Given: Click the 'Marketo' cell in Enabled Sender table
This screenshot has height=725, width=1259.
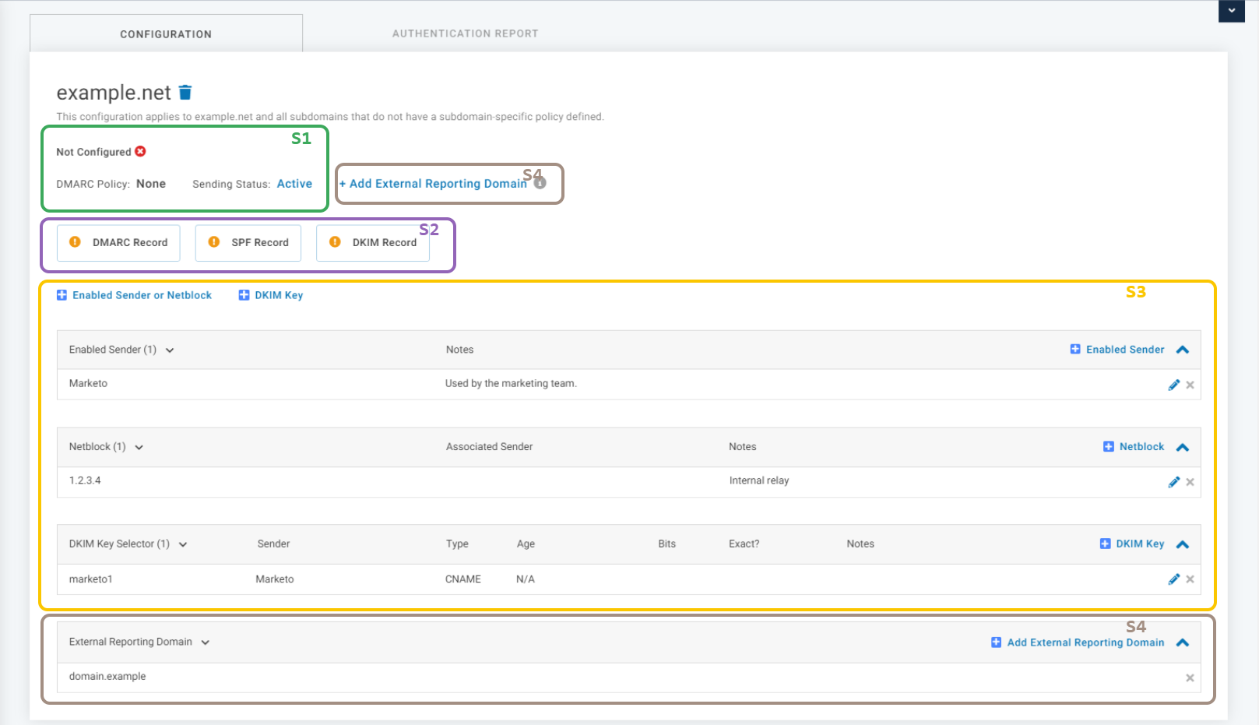Looking at the screenshot, I should tap(88, 383).
